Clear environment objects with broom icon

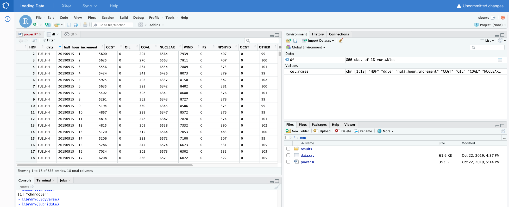341,40
